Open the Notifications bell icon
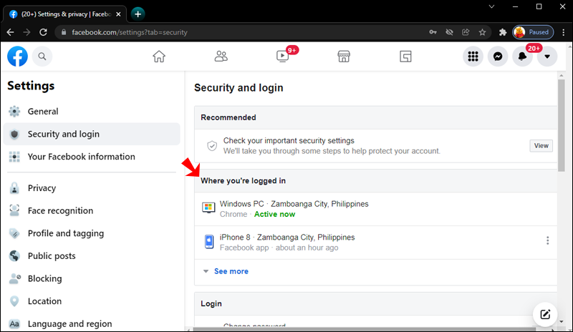Screen dimensions: 573x332 (523, 57)
